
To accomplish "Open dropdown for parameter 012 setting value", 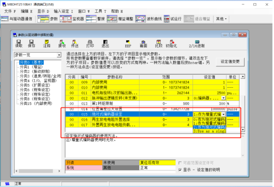I will tap(223, 98).
